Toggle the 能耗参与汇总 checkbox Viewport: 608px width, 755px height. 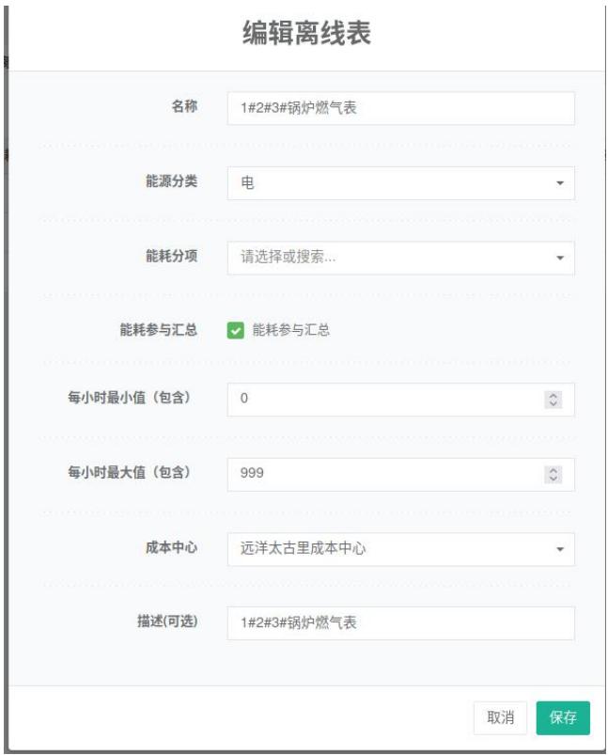pos(236,330)
